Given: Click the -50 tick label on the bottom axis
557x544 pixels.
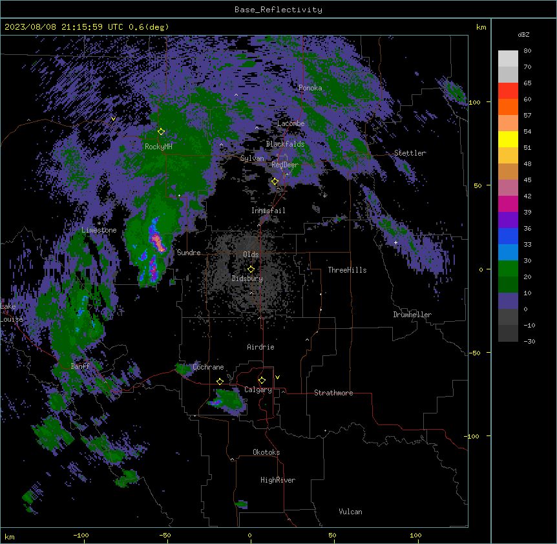Looking at the screenshot, I should click(165, 536).
